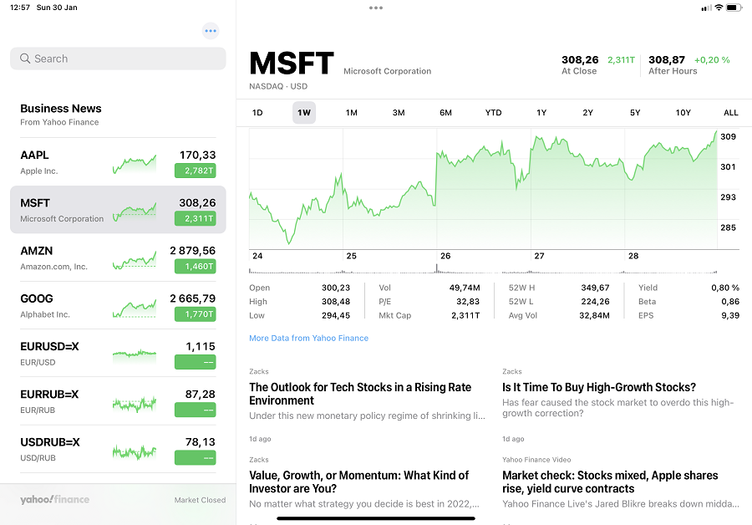Open the blue ellipsis menu above search
752x525 pixels.
[x=211, y=31]
